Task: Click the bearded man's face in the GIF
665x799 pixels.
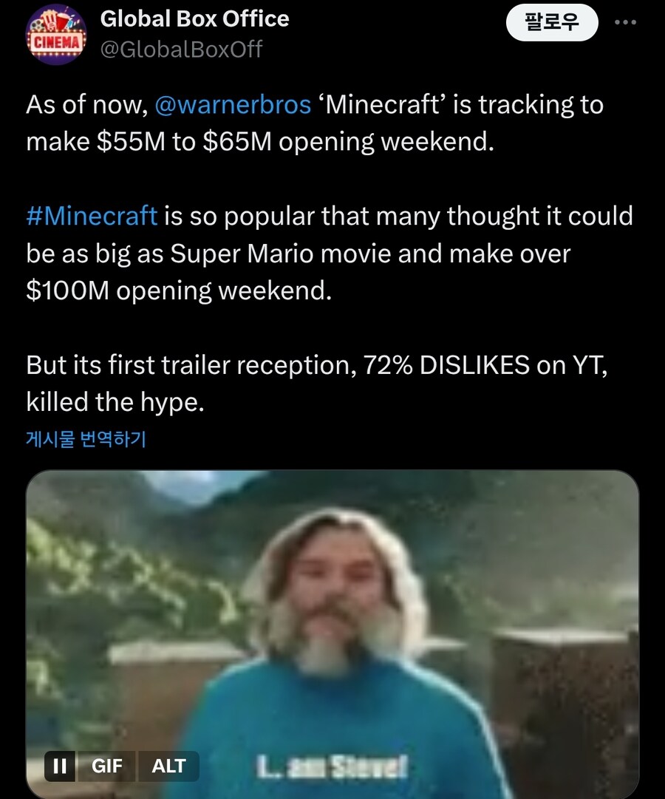Action: point(332,584)
